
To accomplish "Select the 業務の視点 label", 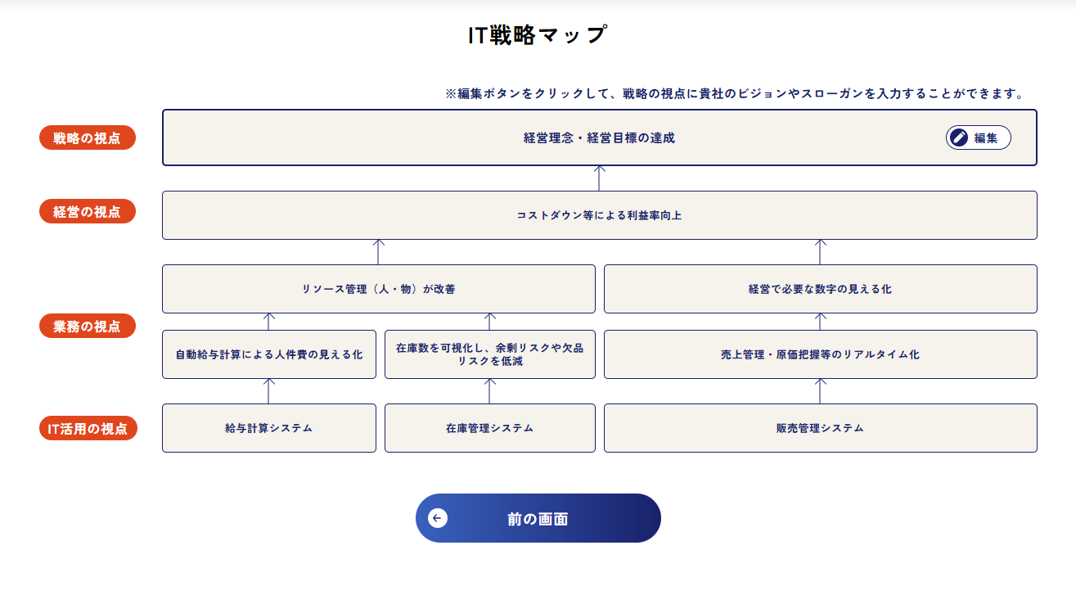I will point(88,327).
